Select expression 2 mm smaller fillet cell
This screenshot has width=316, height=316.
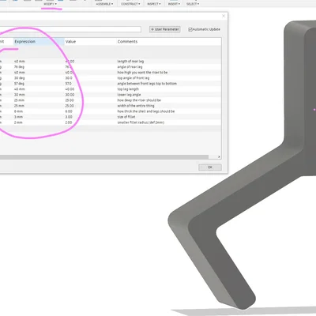(18, 122)
